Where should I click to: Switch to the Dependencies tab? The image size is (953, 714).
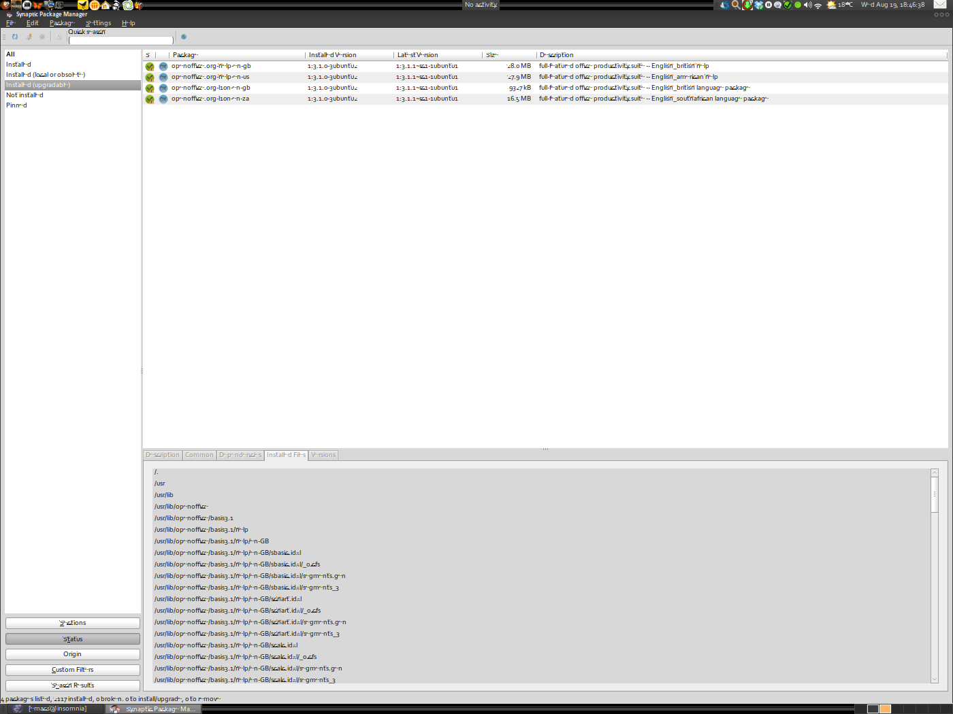tap(240, 455)
